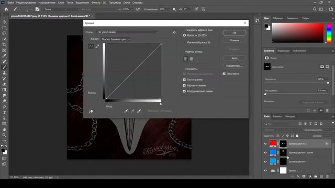335x188 pixels.
Task: Pick the gray point eyedropper in Curves
Action: (132, 111)
